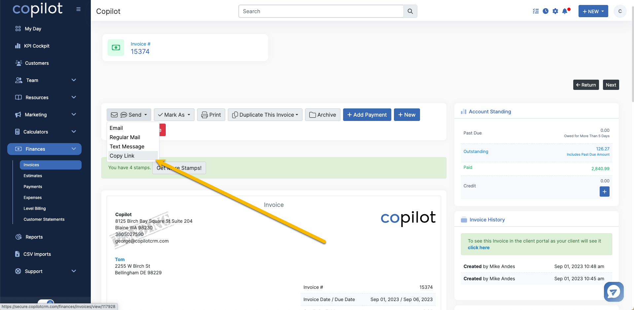The height and width of the screenshot is (310, 634).
Task: Click the Finances money icon
Action: coord(18,149)
